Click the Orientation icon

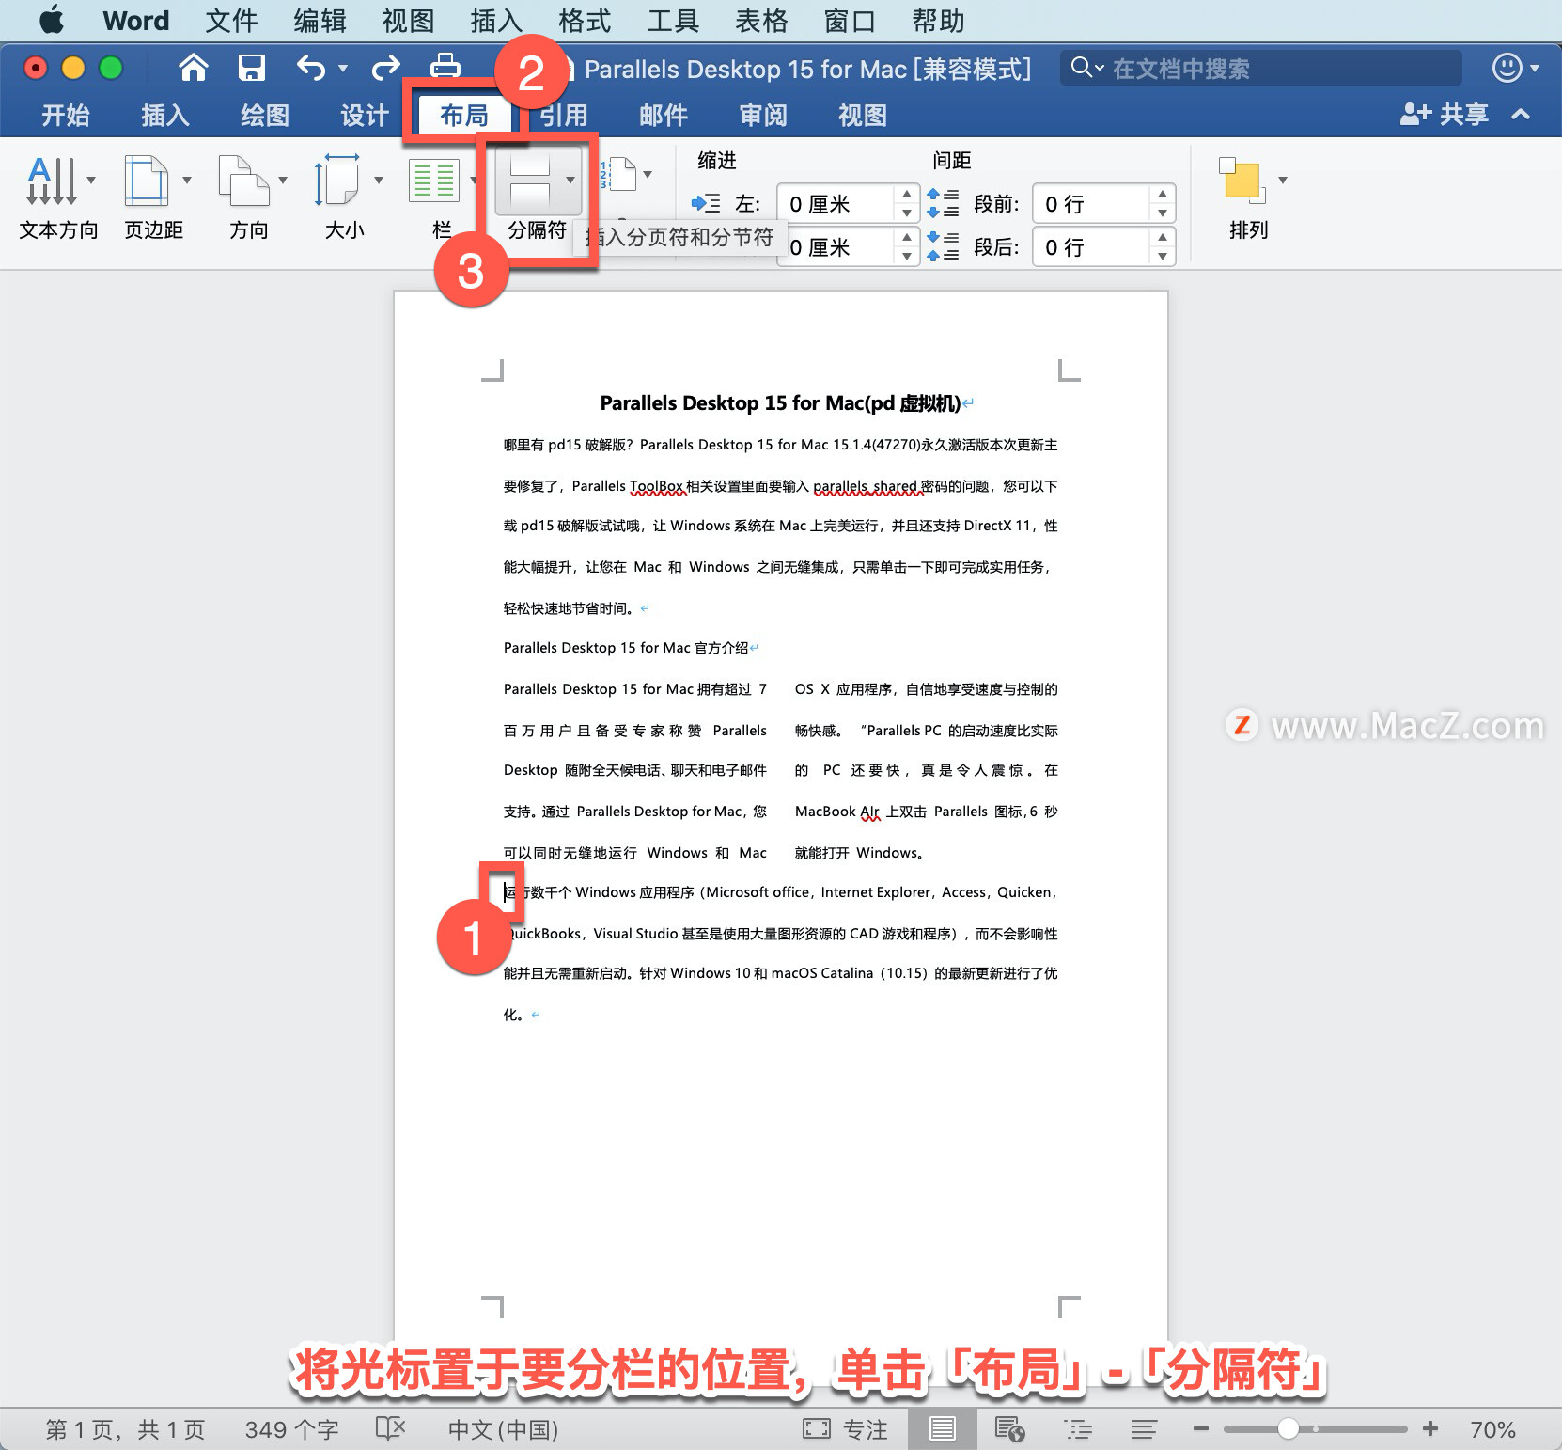[244, 180]
